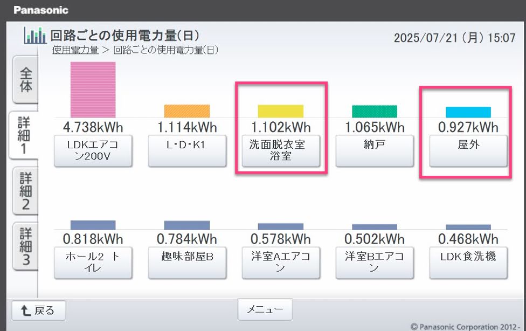Click the yellow 洗面脱衣室 usage bar

pos(280,111)
